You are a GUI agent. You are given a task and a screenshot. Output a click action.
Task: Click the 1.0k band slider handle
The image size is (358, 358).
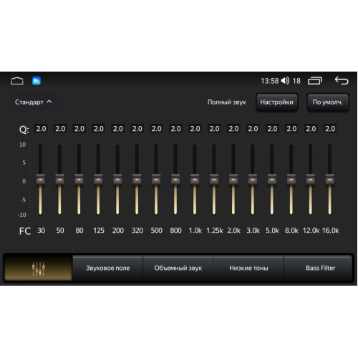pos(195,180)
